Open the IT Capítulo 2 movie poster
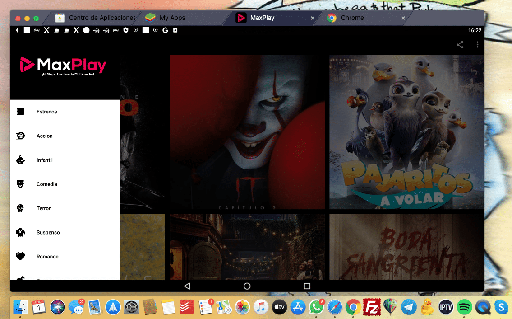Image resolution: width=512 pixels, height=319 pixels. pyautogui.click(x=247, y=132)
